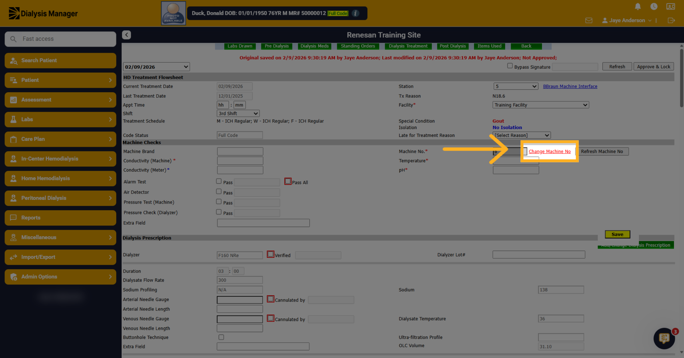This screenshot has height=358, width=684.
Task: Click the Care Plan clipboard icon
Action: click(13, 139)
